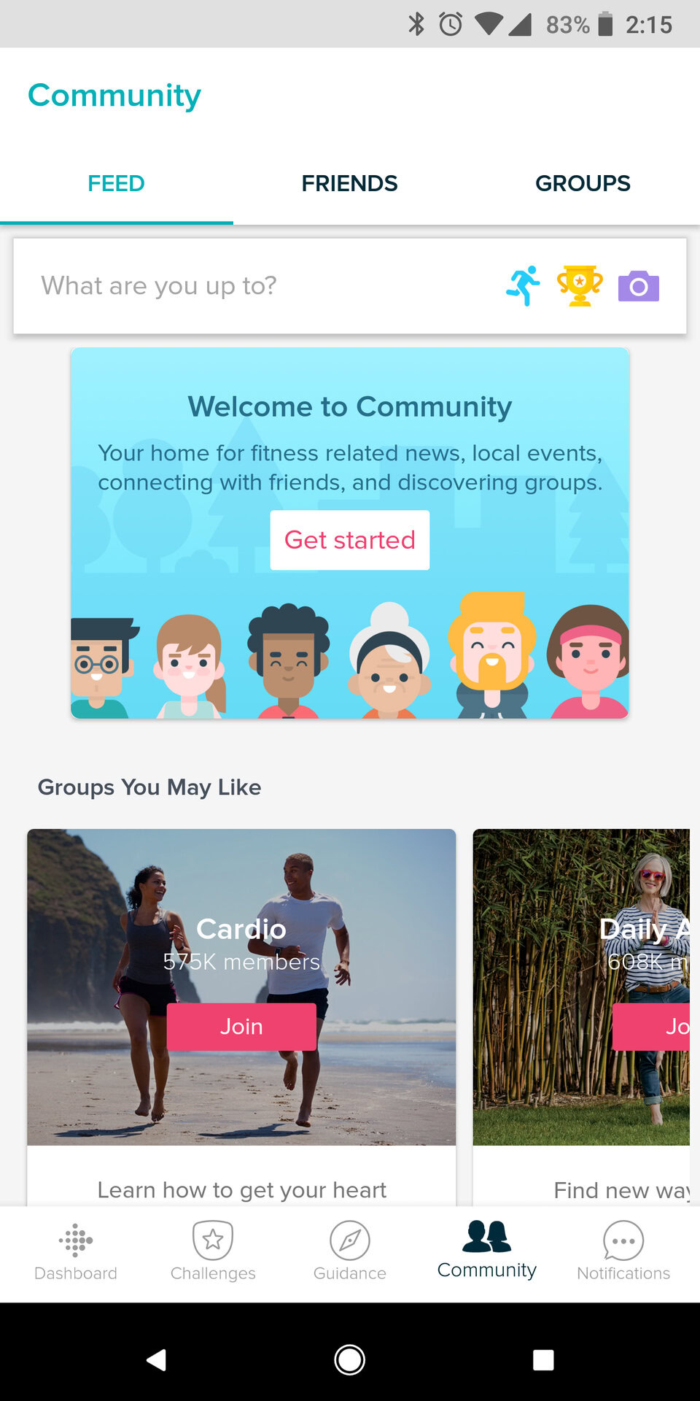Viewport: 700px width, 1401px height.
Task: Tap the gold trophy icon
Action: (580, 285)
